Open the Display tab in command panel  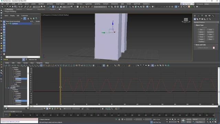tap(209, 16)
